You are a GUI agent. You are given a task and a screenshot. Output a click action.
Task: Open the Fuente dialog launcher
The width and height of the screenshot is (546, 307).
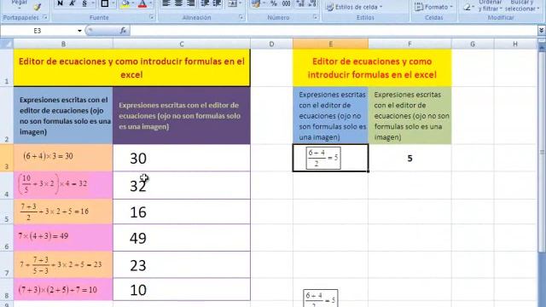tap(152, 17)
